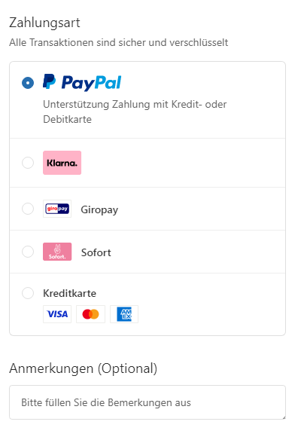
Task: Click the pink Sofort logo icon
Action: point(57,252)
